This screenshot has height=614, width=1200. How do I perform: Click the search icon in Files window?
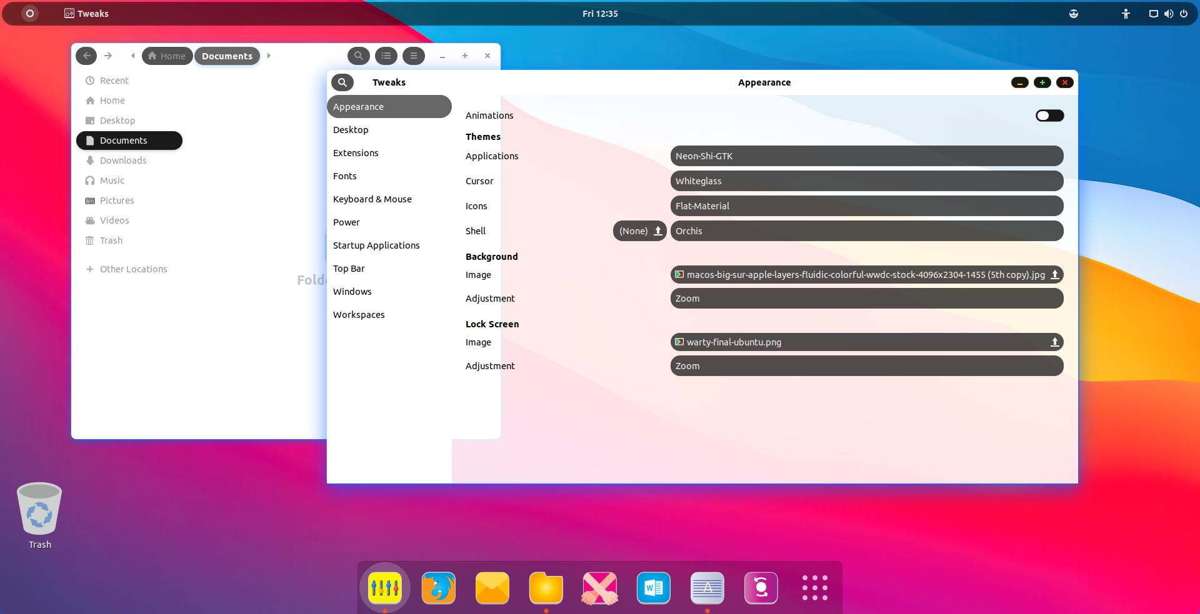pos(359,56)
